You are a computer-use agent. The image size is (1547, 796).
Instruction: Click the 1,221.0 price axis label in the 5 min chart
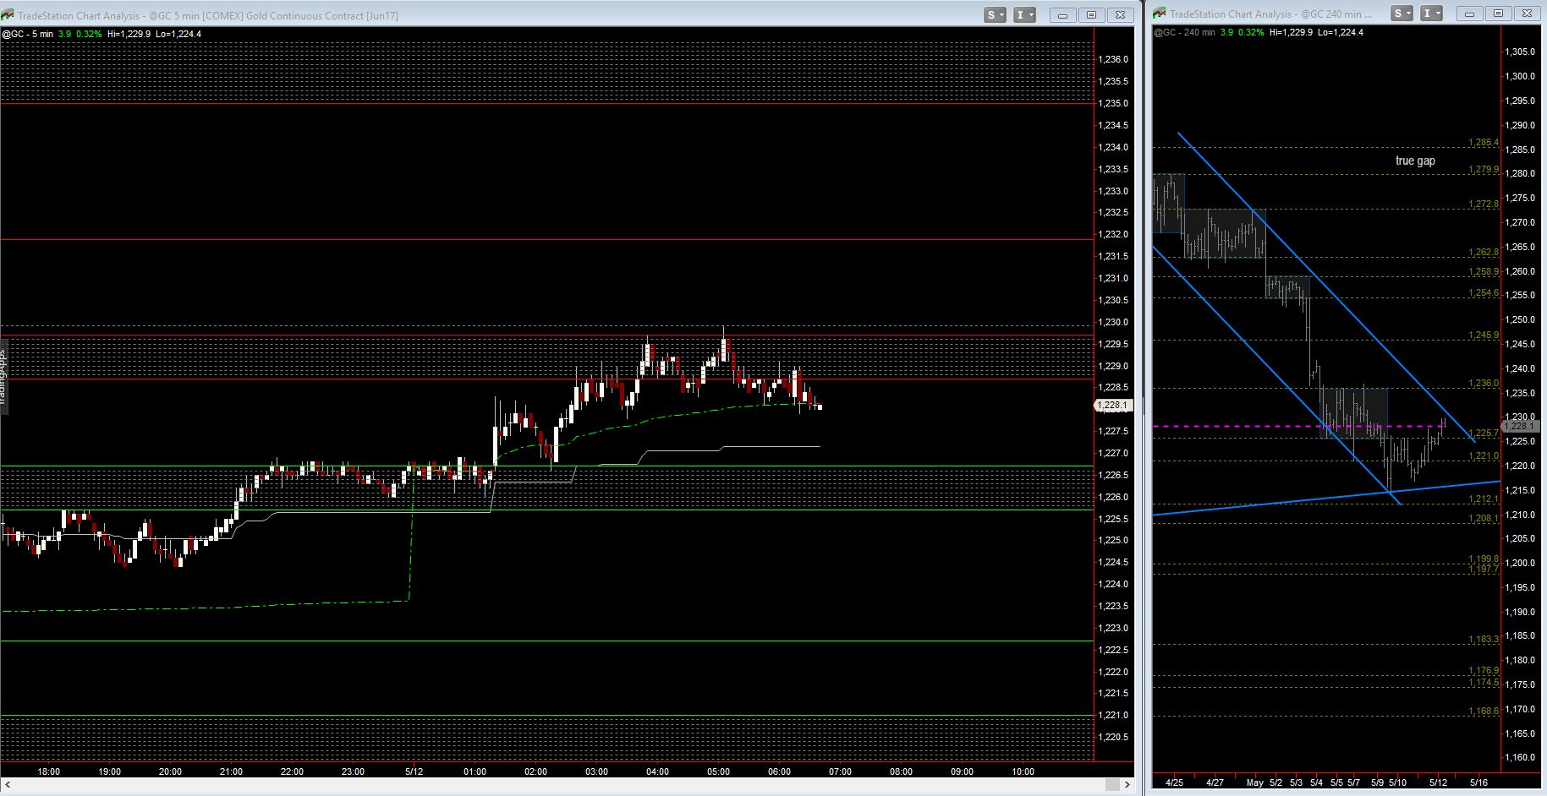click(x=1113, y=715)
